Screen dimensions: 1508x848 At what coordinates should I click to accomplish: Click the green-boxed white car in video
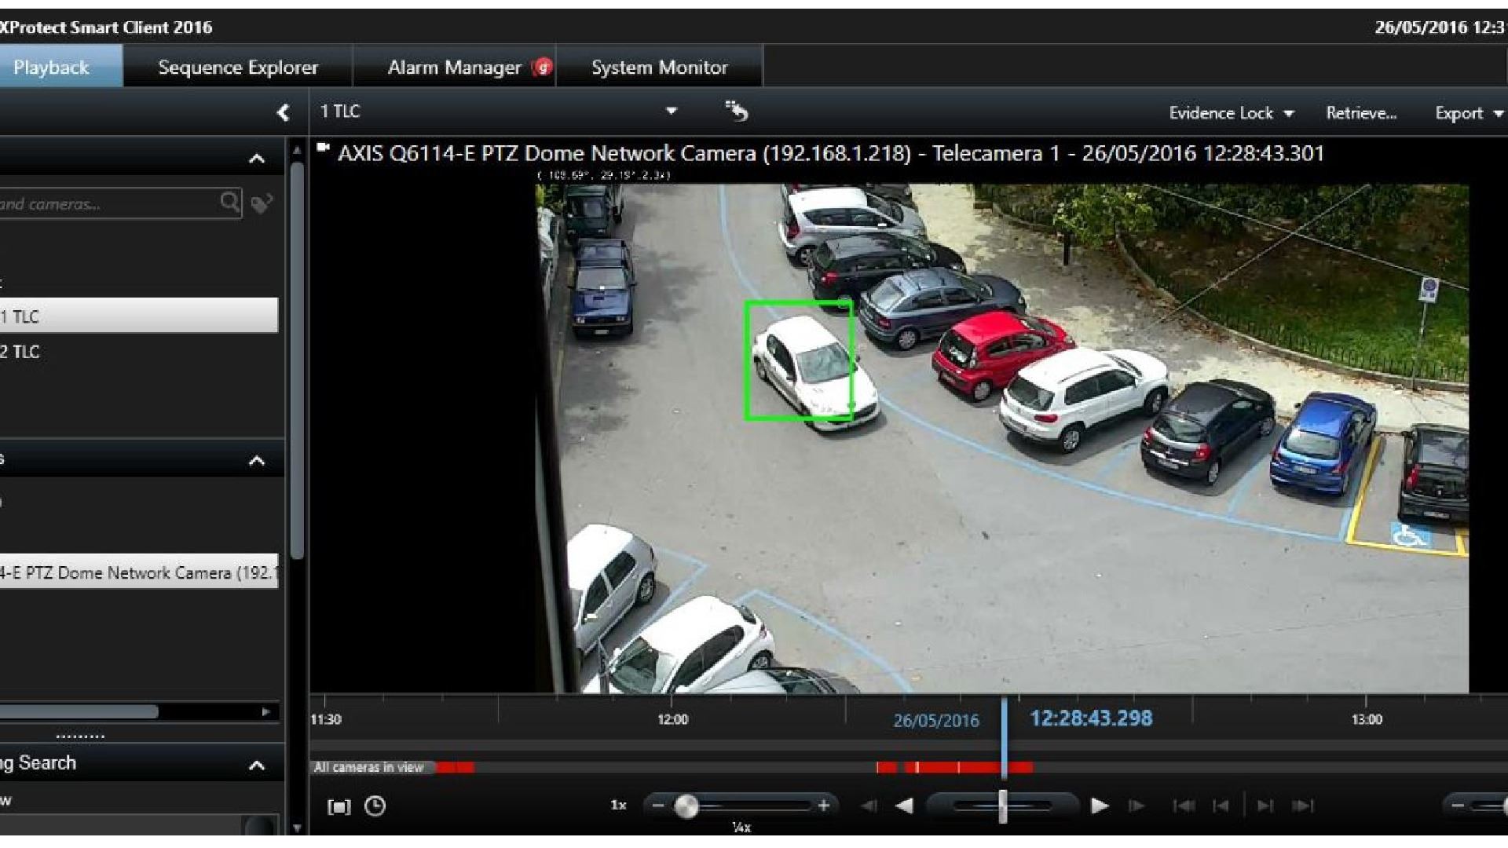[x=799, y=361]
